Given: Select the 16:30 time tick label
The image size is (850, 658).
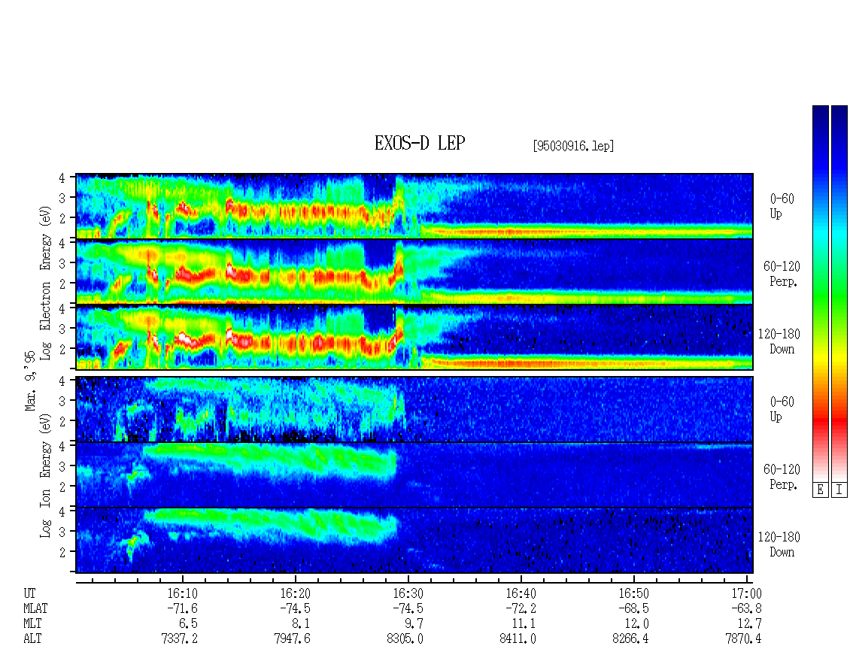Looking at the screenshot, I should [x=408, y=593].
